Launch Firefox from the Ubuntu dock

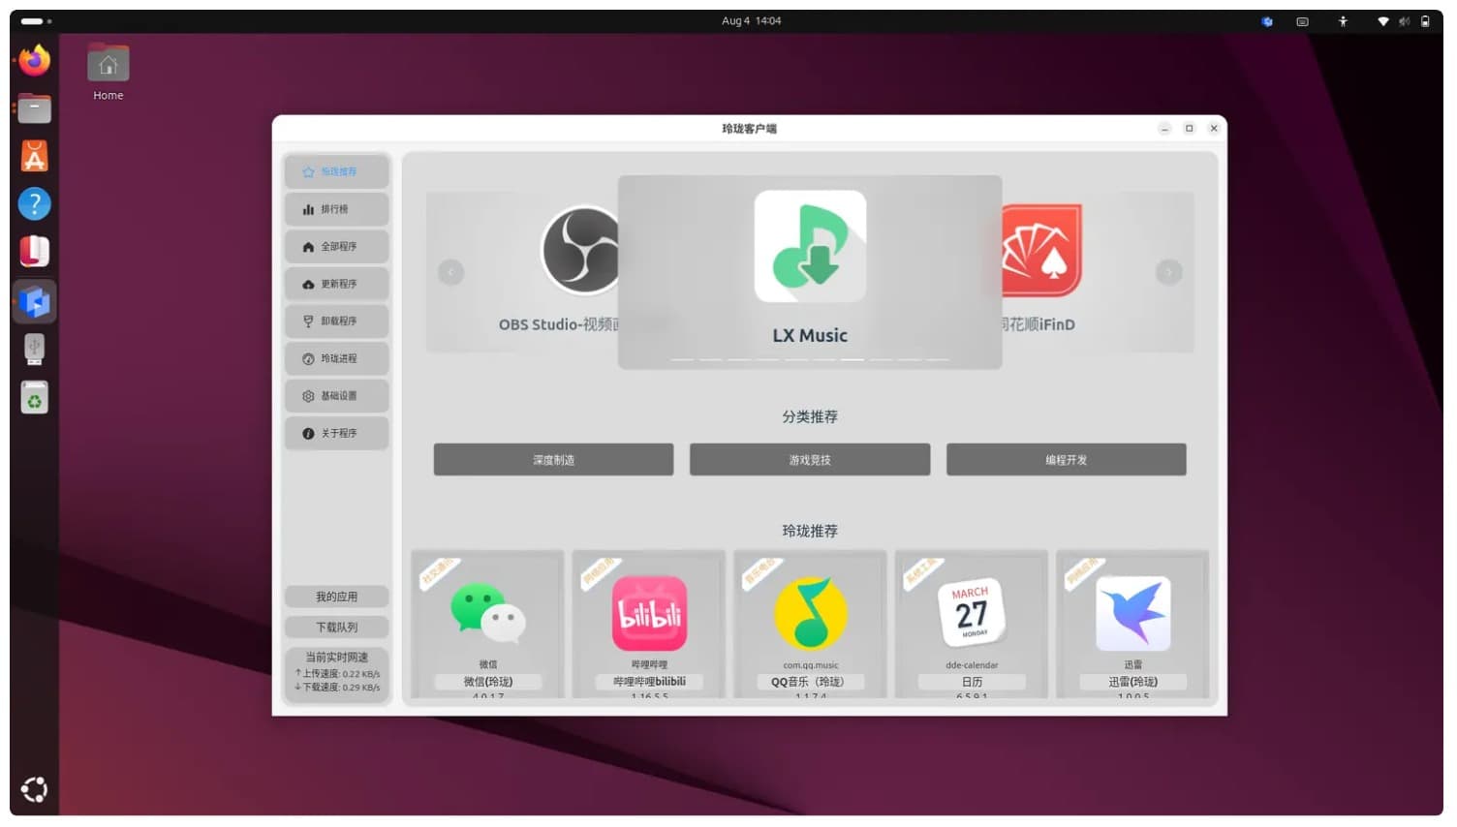click(x=35, y=61)
